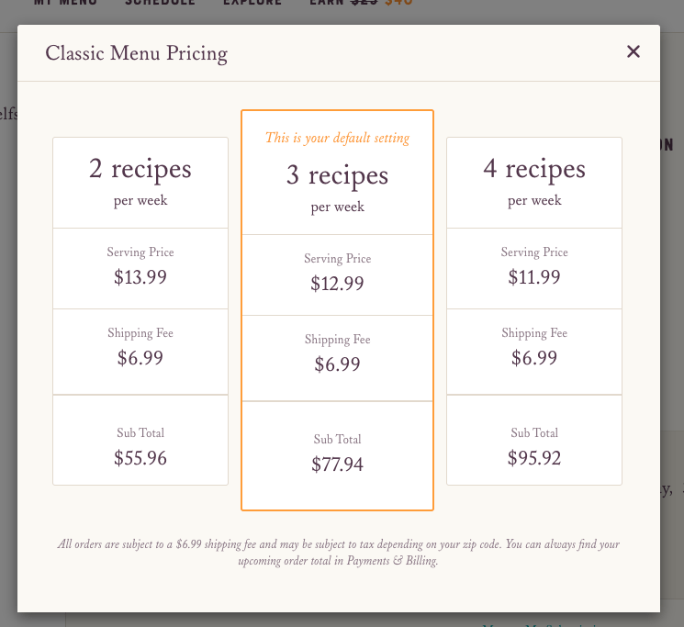Go to the Explore navigation tab

point(252,3)
